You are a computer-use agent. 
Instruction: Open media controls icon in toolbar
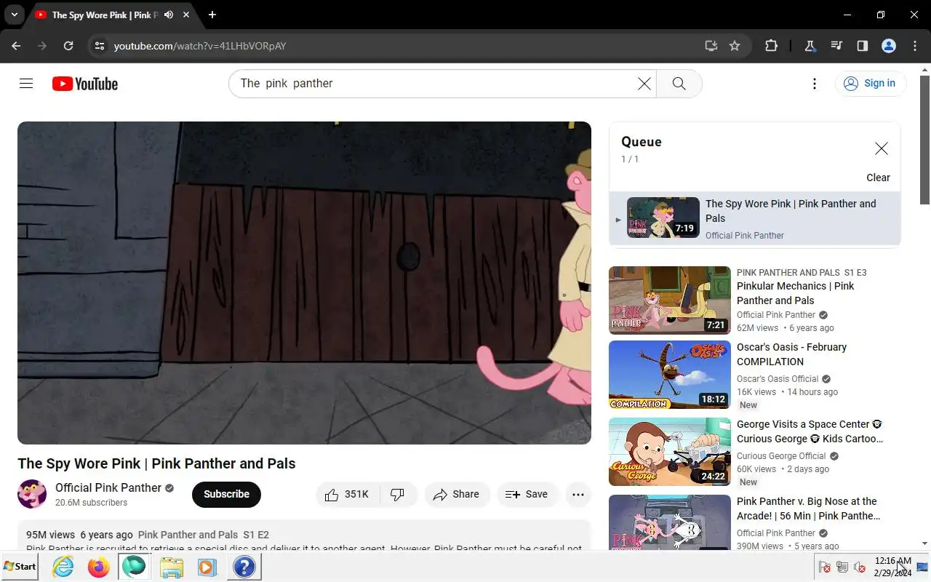(x=836, y=46)
